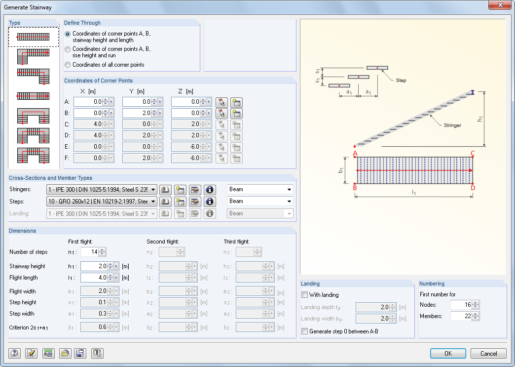
Task: Click the Members first number spinner
Action: click(475, 316)
